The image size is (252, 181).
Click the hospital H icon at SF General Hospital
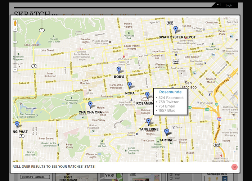pos(221,155)
